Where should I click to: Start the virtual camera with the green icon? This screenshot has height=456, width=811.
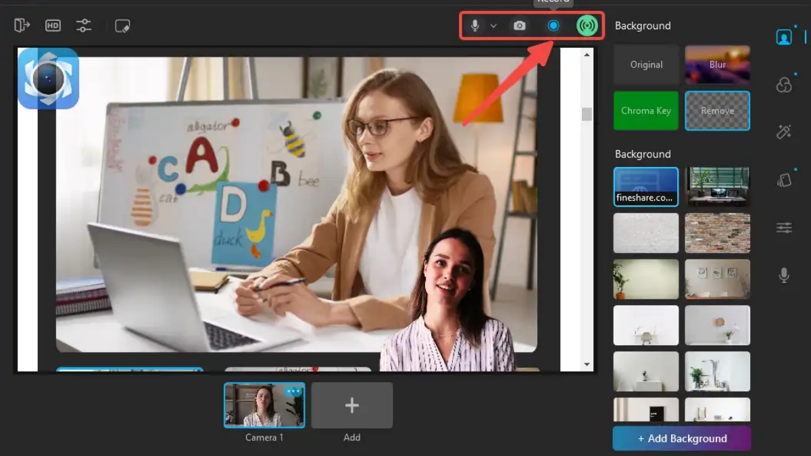587,25
